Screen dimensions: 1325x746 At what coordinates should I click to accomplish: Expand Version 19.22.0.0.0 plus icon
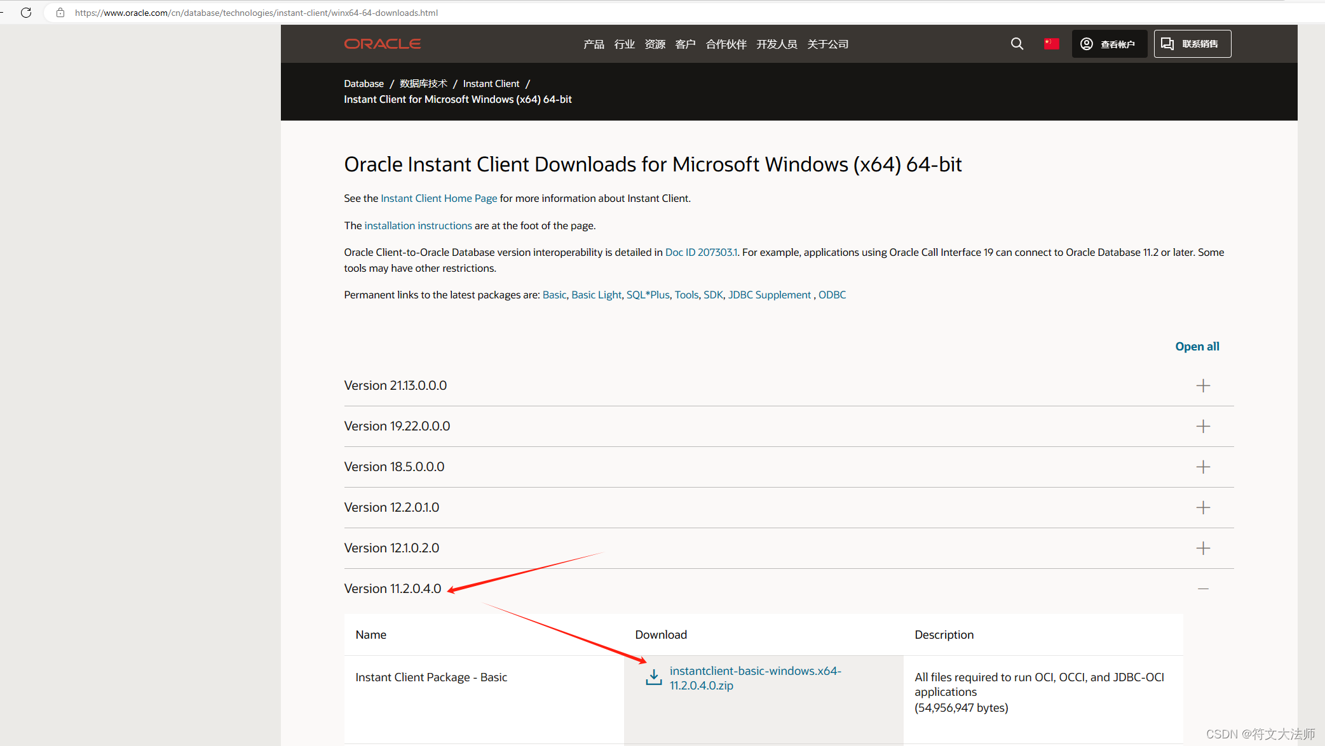(1203, 427)
